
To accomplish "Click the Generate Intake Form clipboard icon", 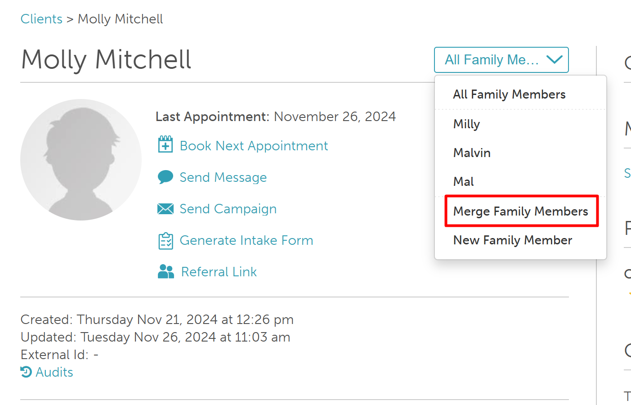I will pyautogui.click(x=166, y=241).
